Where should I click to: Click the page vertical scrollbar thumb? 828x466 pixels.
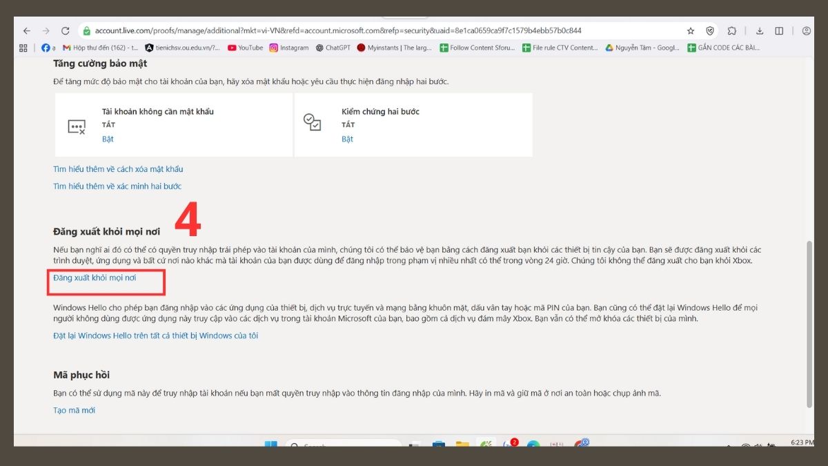809,324
